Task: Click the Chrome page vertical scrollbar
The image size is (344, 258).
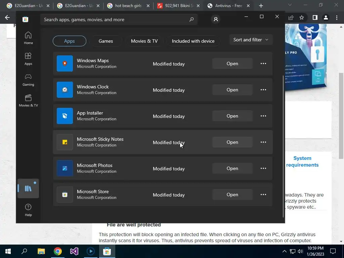Action: [341, 116]
